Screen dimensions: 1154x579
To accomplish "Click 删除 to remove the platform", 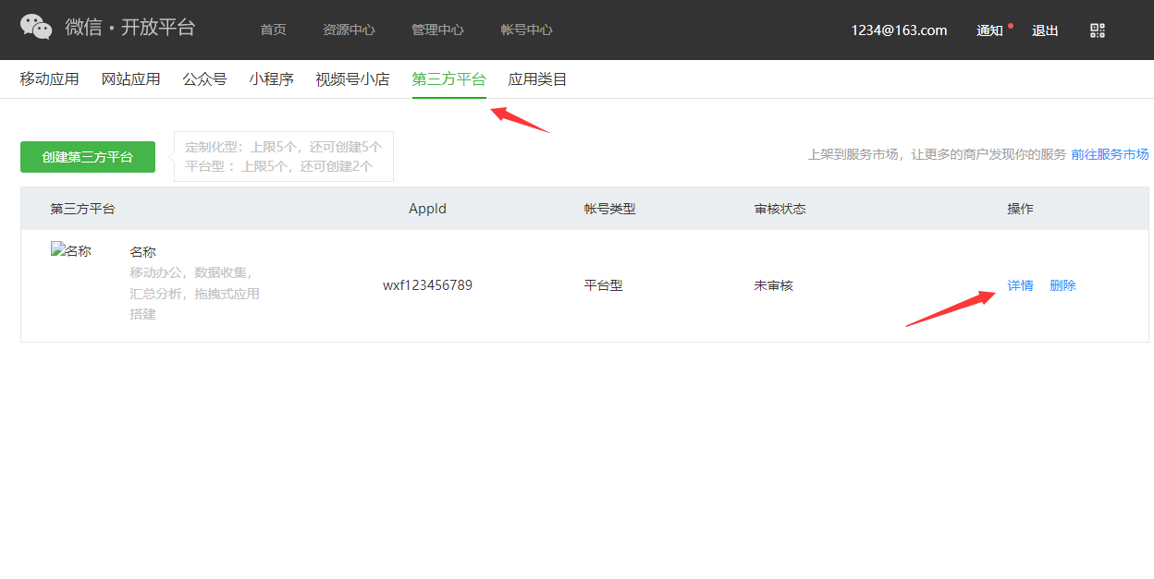I will tap(1062, 285).
